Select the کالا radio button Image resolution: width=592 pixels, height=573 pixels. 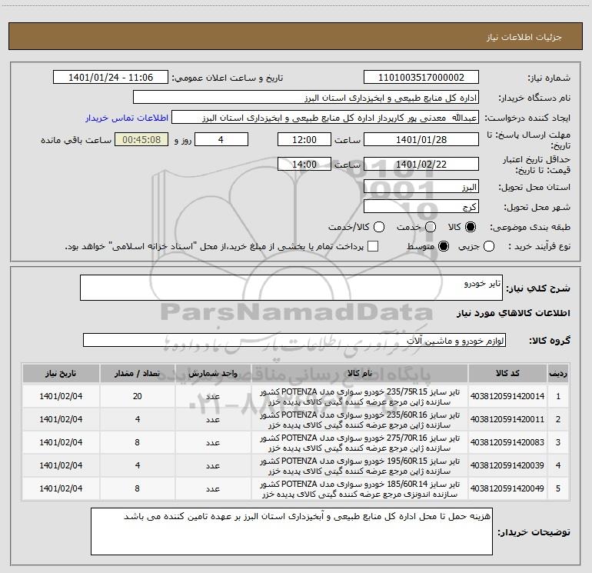pos(471,227)
